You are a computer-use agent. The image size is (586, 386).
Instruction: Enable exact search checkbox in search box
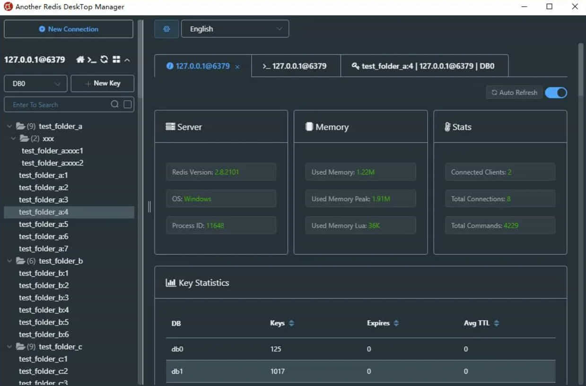click(127, 104)
